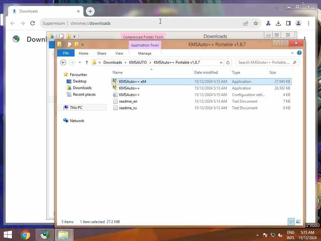Click the configuration file gear icon
Viewport: 321px width, 241px height.
pyautogui.click(x=115, y=95)
